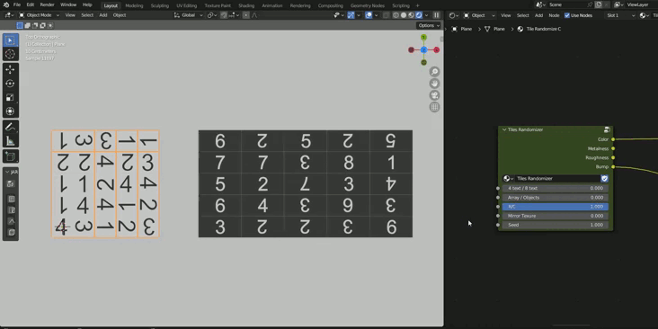Open the 3D viewport Add menu
Viewport: 658px width, 329px height.
point(103,15)
